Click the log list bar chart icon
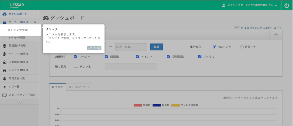This screenshot has width=293, height=126. click(4, 87)
